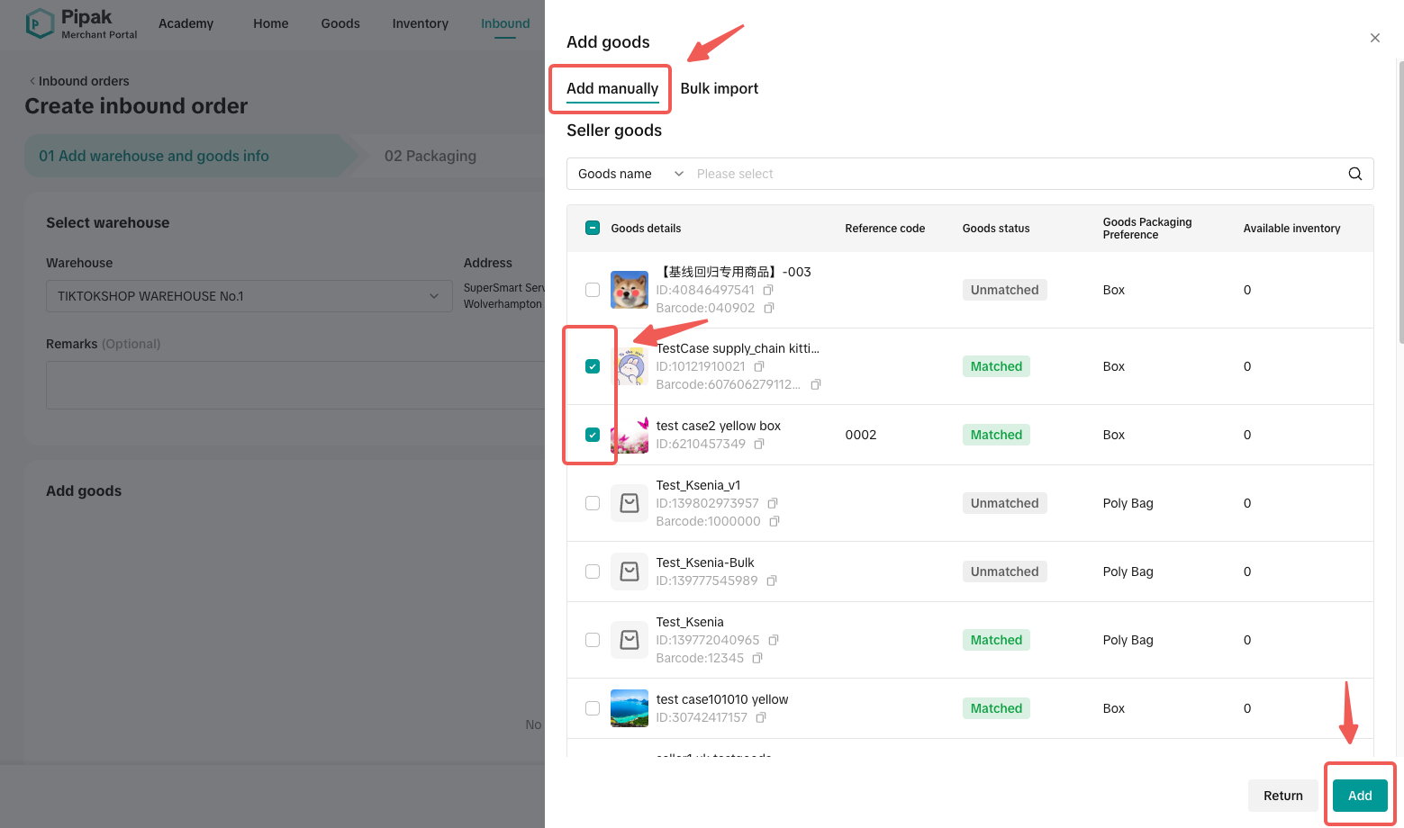This screenshot has height=828, width=1404.
Task: Copy ID 6210457349 using copy icon
Action: tap(759, 445)
